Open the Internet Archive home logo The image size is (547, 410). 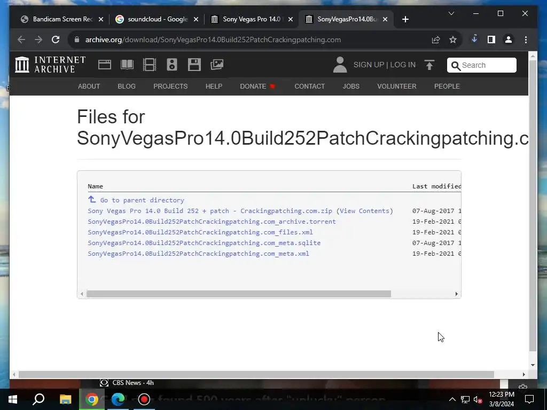(x=50, y=65)
